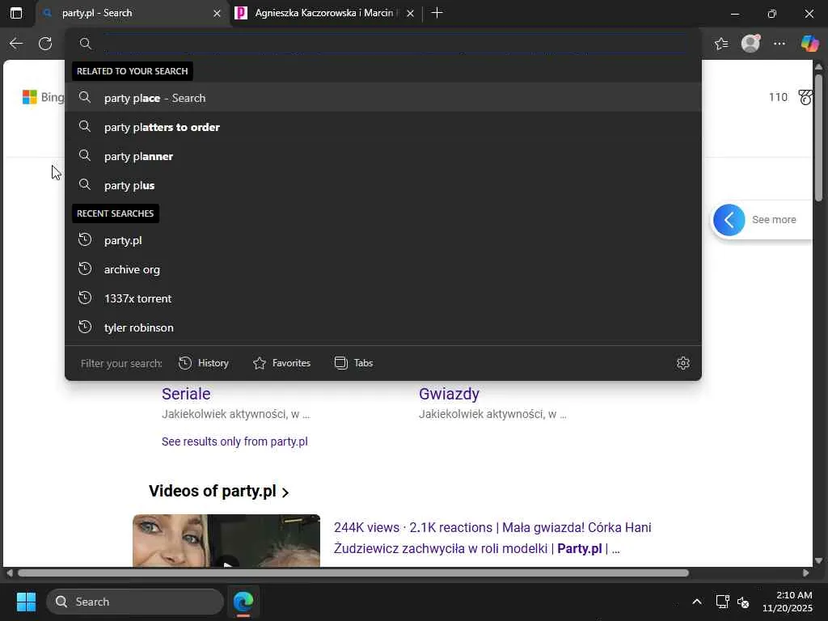Viewport: 828px width, 621px height.
Task: Select suggestion party place - Search
Action: coord(382,98)
